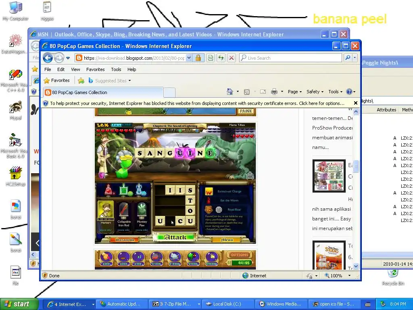Image resolution: width=413 pixels, height=310 pixels.
Task: Click the page scroll down arrow
Action: tap(356, 266)
